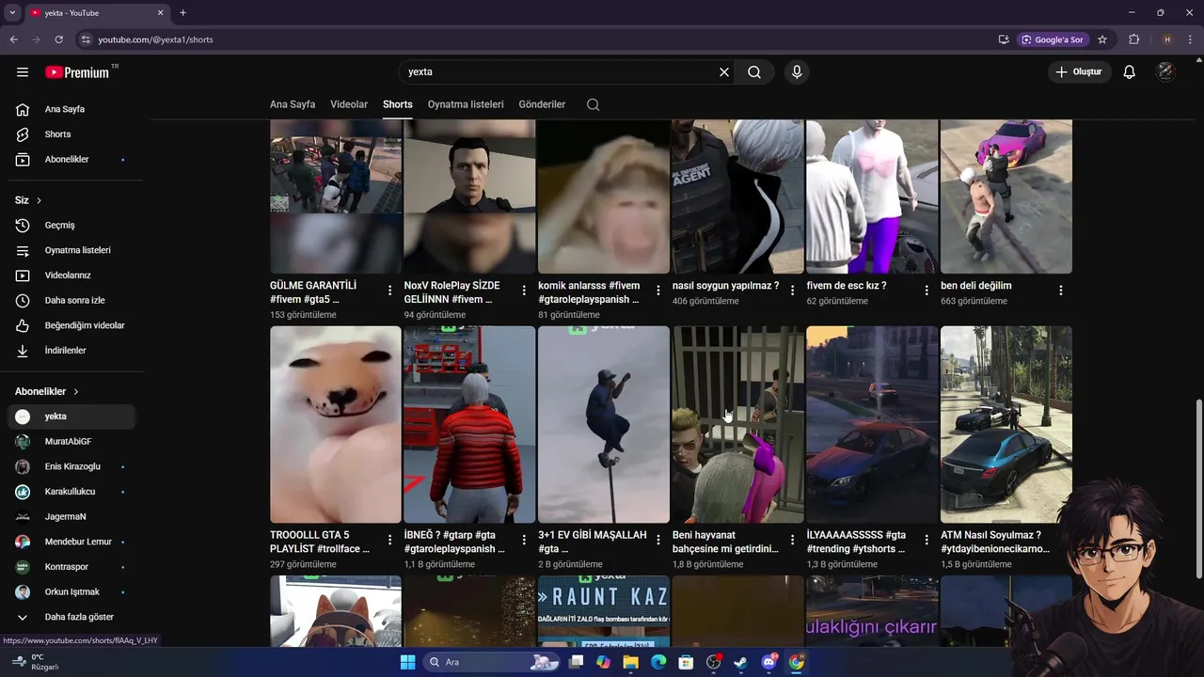Expand the Abonelikler section header
The image size is (1204, 677).
[x=47, y=391]
